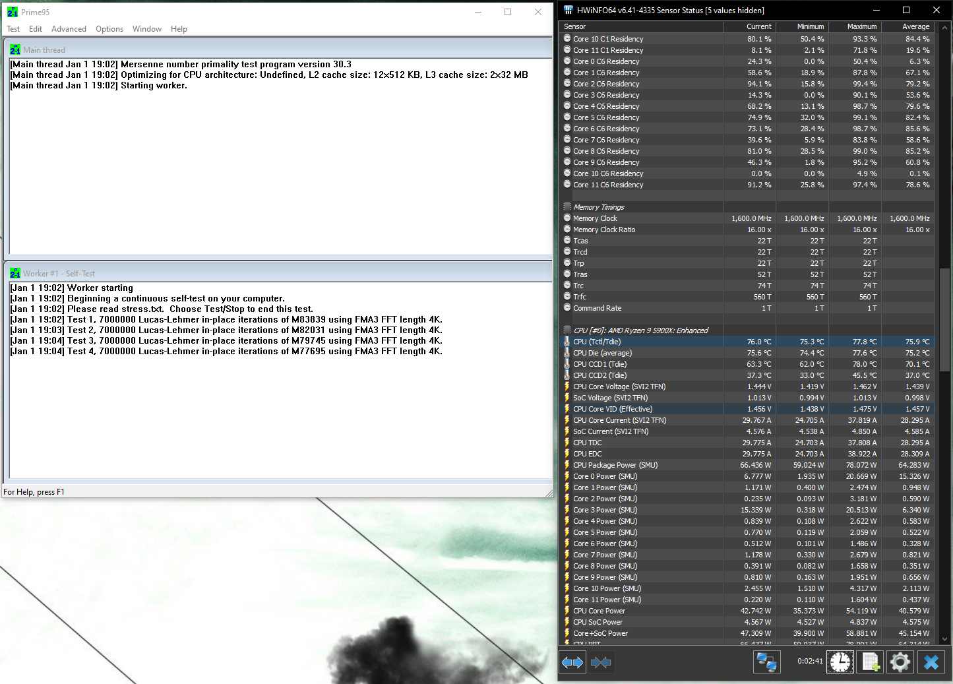Open the Window menu in Prime95
This screenshot has width=953, height=684.
pos(147,29)
